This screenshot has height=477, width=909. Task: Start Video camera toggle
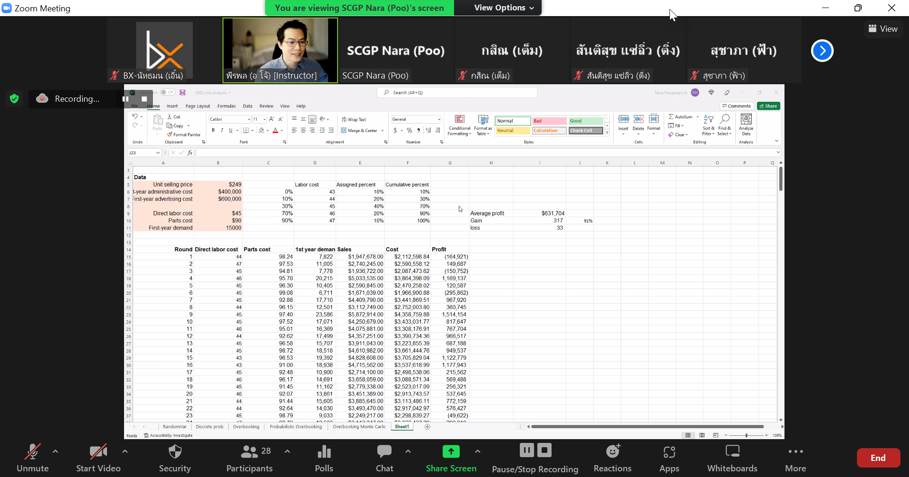(x=98, y=452)
